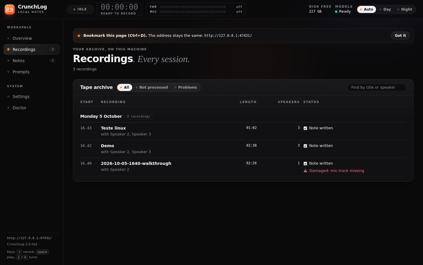This screenshot has width=423, height=265.
Task: Toggle Note written checkbox for Teste linux
Action: (305, 128)
